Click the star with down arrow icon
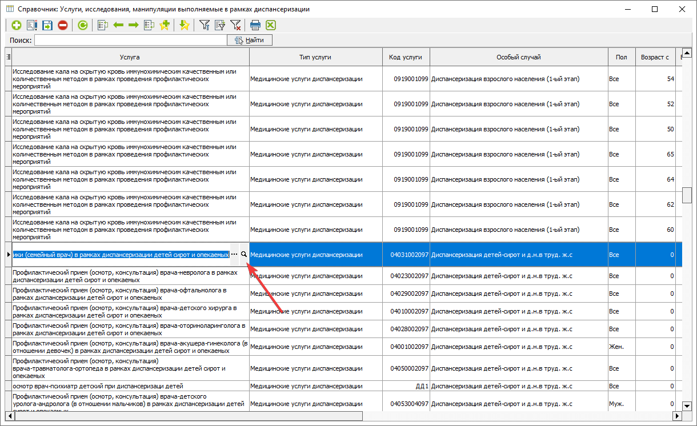 click(x=184, y=25)
